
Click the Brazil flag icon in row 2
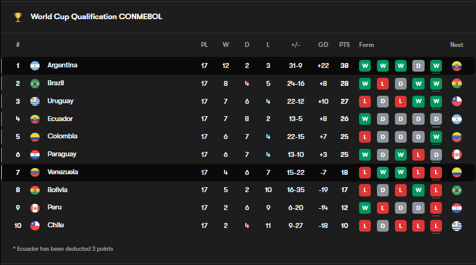tap(35, 83)
